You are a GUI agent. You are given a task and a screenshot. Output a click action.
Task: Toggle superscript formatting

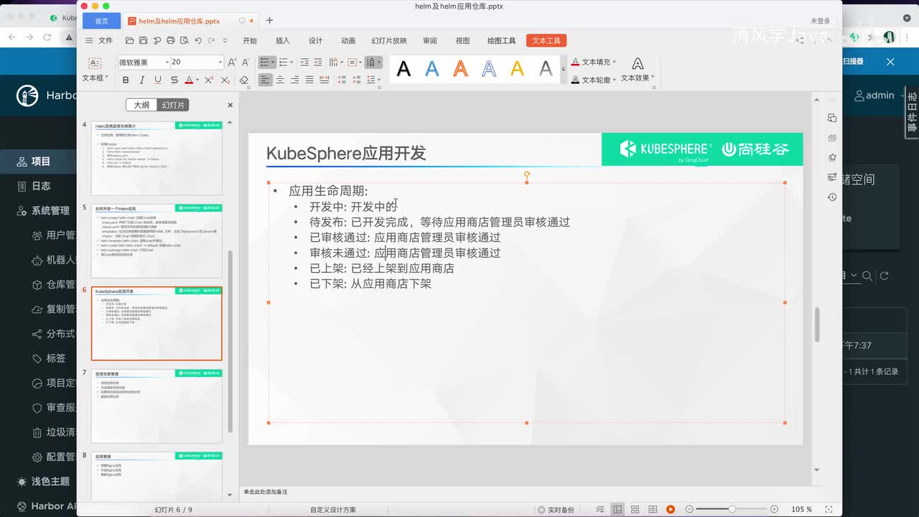tap(209, 80)
